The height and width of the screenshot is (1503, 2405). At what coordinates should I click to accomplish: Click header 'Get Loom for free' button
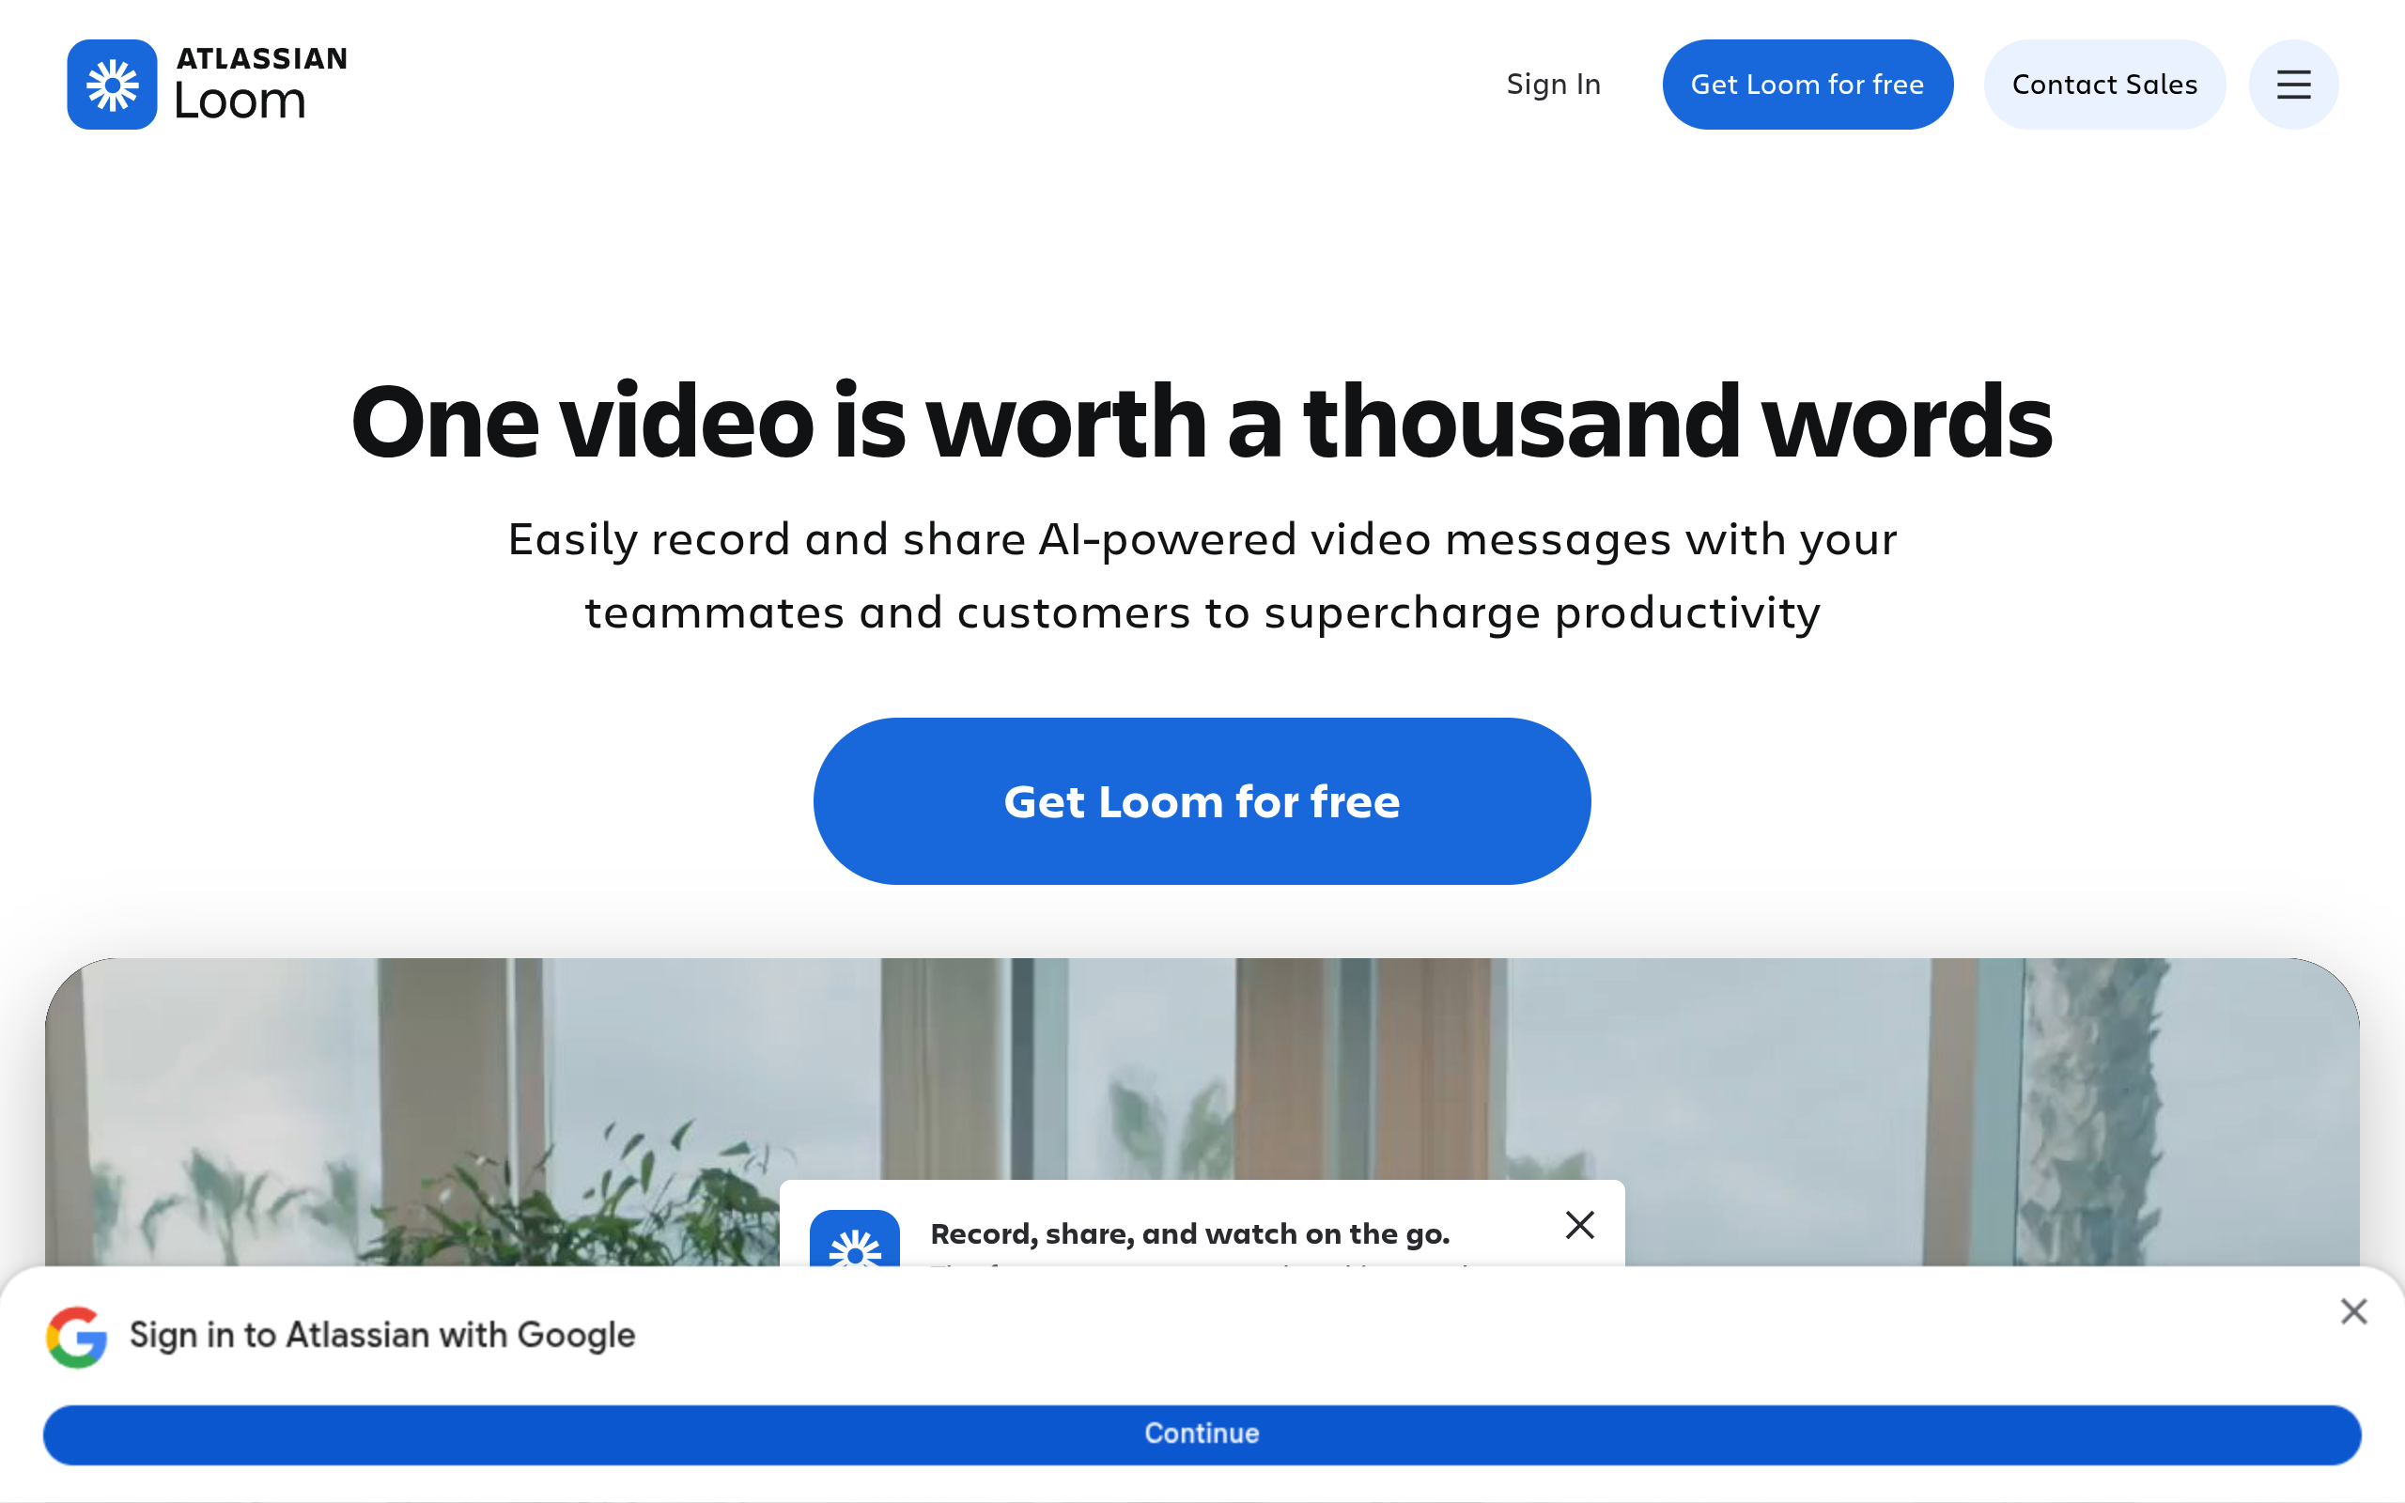(x=1808, y=85)
